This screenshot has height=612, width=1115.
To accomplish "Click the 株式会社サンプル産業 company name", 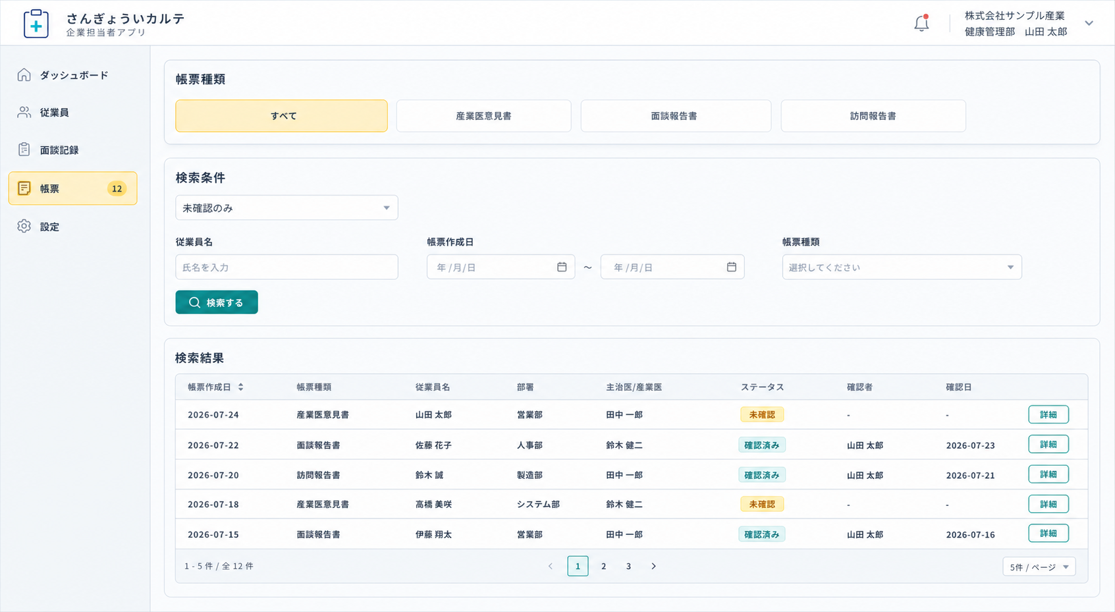I will [x=1014, y=15].
